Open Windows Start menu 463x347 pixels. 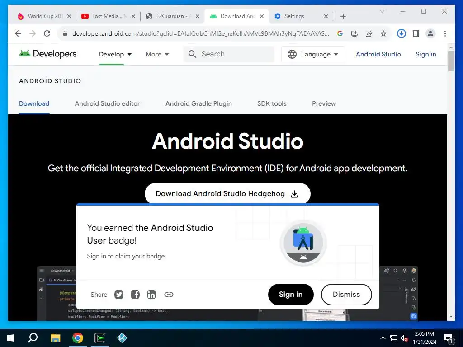[11, 338]
